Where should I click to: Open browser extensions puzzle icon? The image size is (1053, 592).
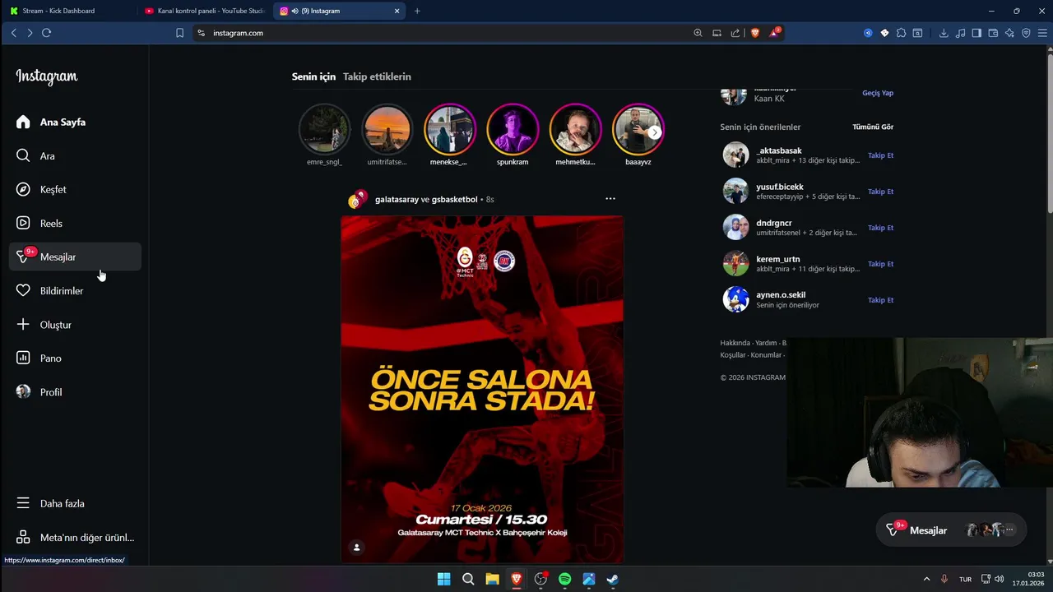[x=902, y=33]
